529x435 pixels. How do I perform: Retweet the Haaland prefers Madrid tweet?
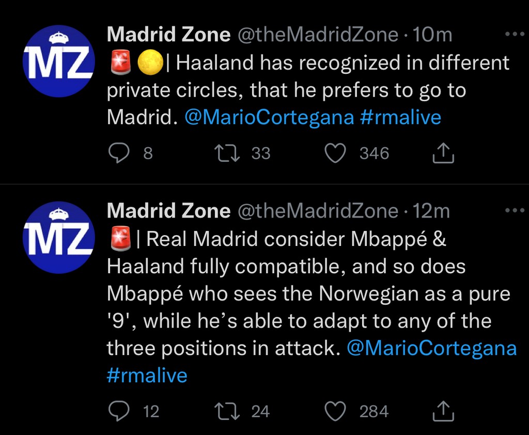pyautogui.click(x=225, y=153)
